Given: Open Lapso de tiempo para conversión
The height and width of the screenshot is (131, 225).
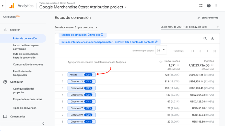Looking at the screenshot, I should [x=26, y=47].
